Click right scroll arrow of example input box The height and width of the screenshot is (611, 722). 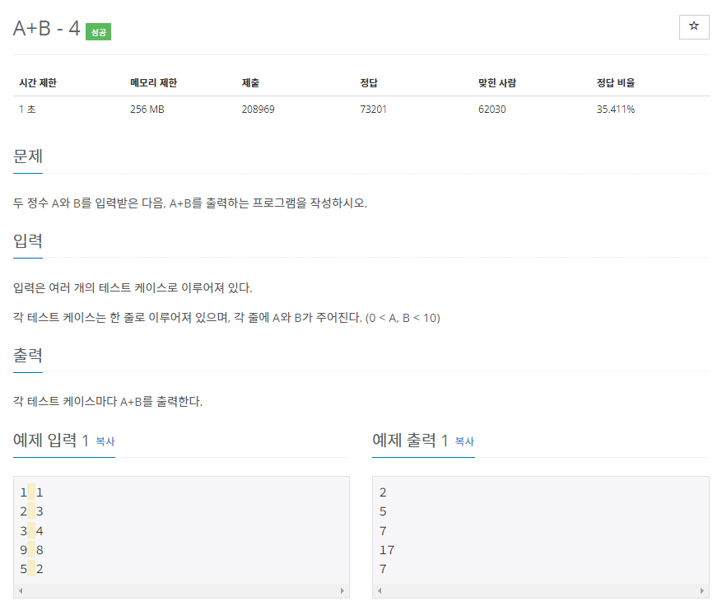click(x=342, y=590)
